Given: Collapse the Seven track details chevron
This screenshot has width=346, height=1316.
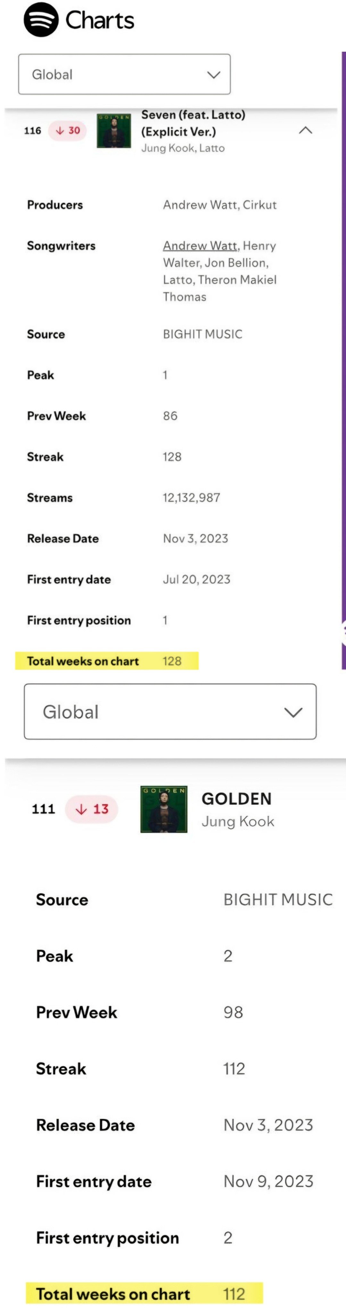Looking at the screenshot, I should click(x=305, y=130).
